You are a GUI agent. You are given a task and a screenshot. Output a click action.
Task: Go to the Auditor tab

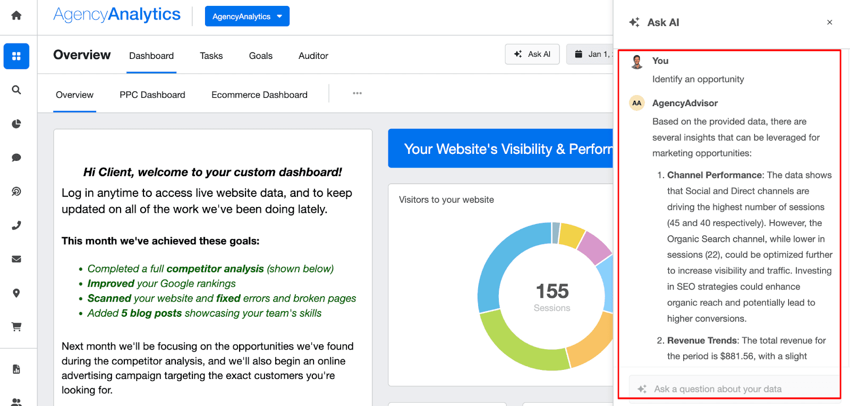[x=313, y=56]
